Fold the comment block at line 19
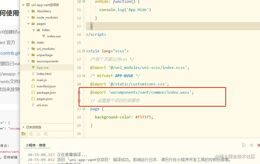Viewport: 260px width, 164px height. (x=84, y=76)
